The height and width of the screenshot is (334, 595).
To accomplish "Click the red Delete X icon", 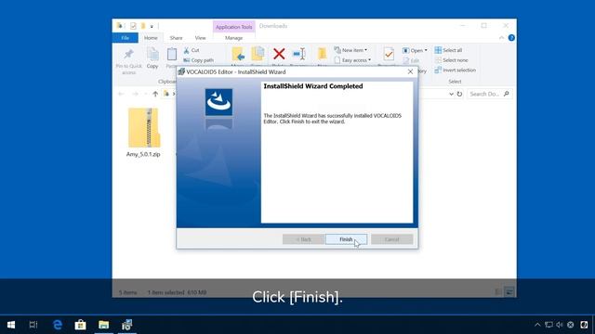I will [x=279, y=54].
